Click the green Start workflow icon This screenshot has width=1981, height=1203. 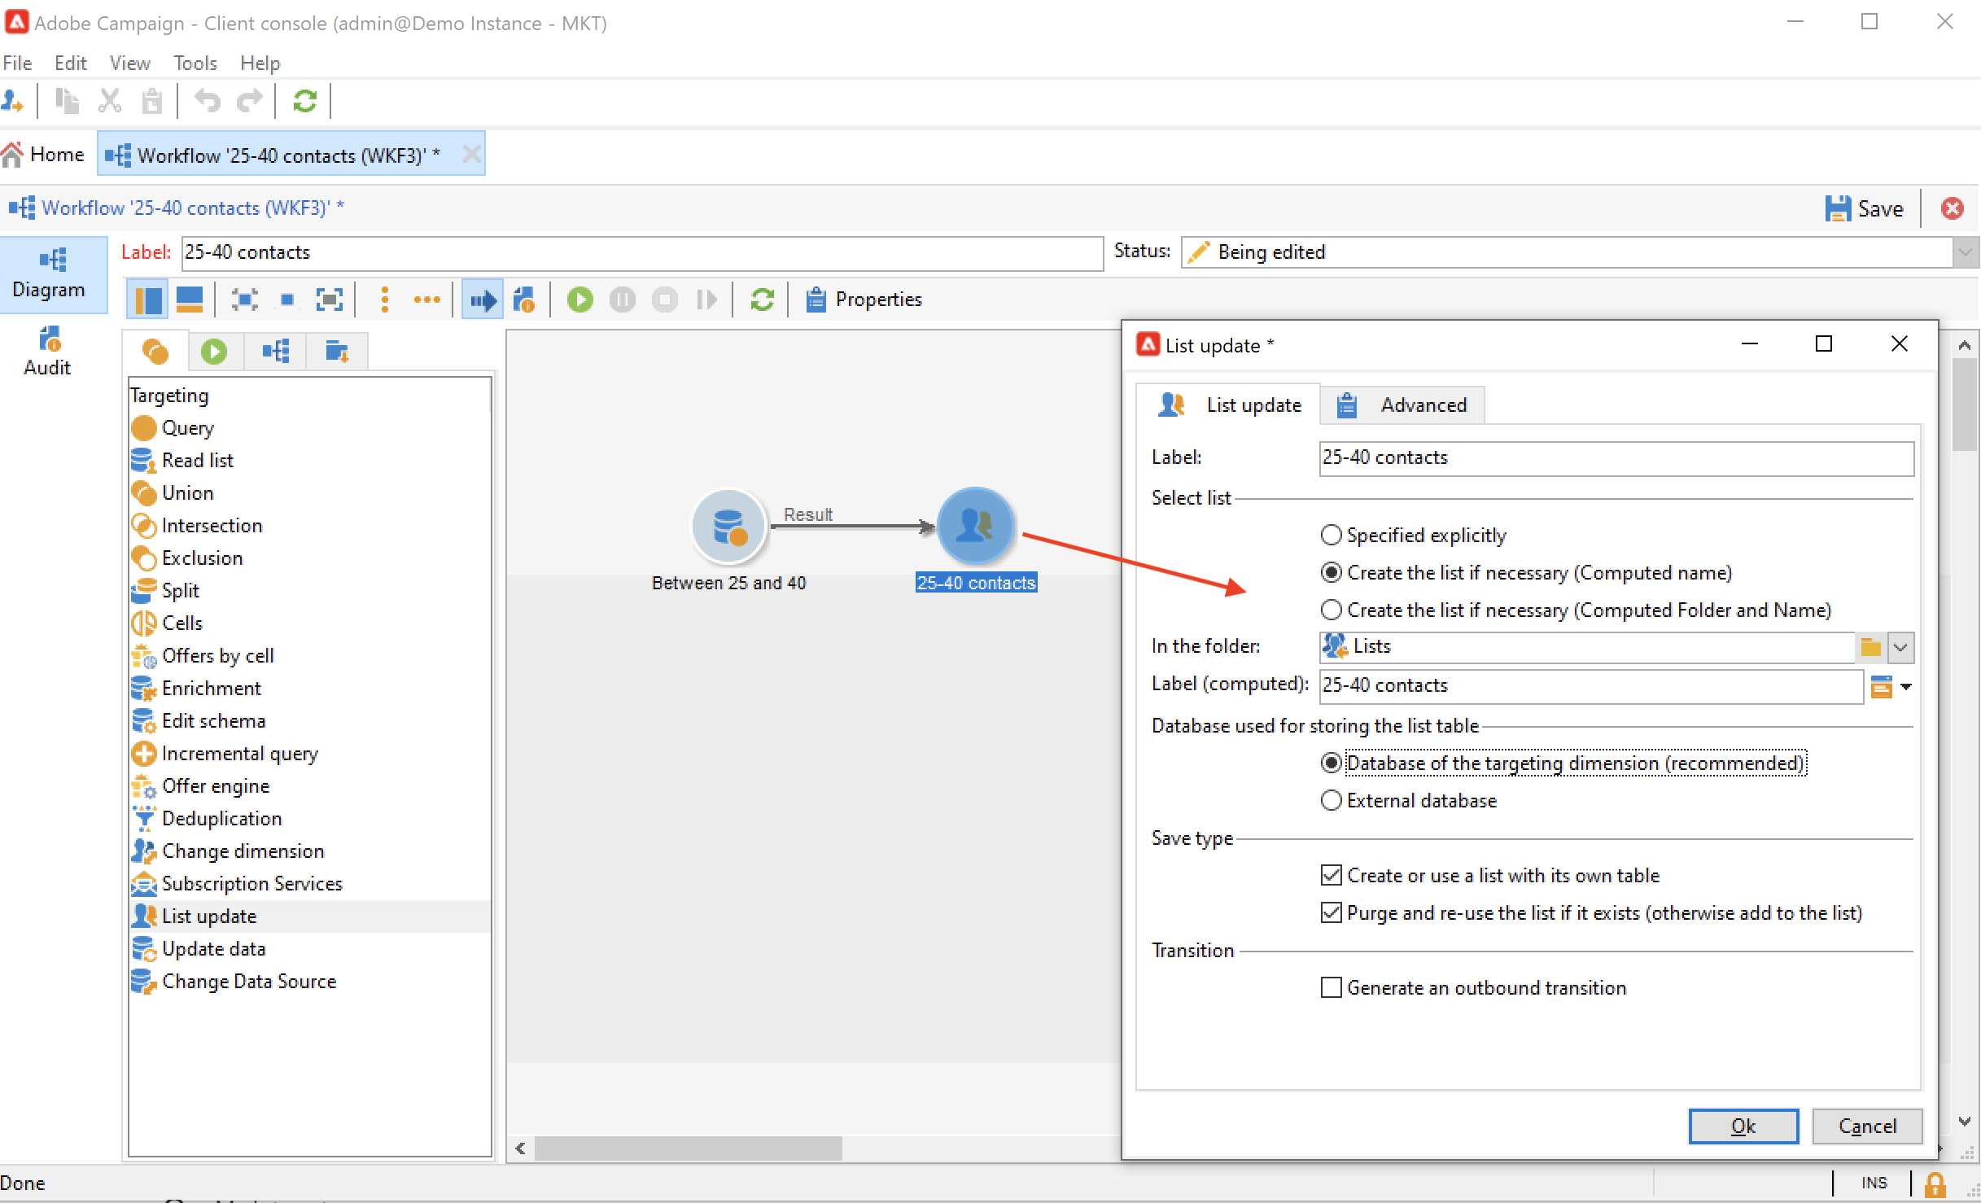pos(579,300)
